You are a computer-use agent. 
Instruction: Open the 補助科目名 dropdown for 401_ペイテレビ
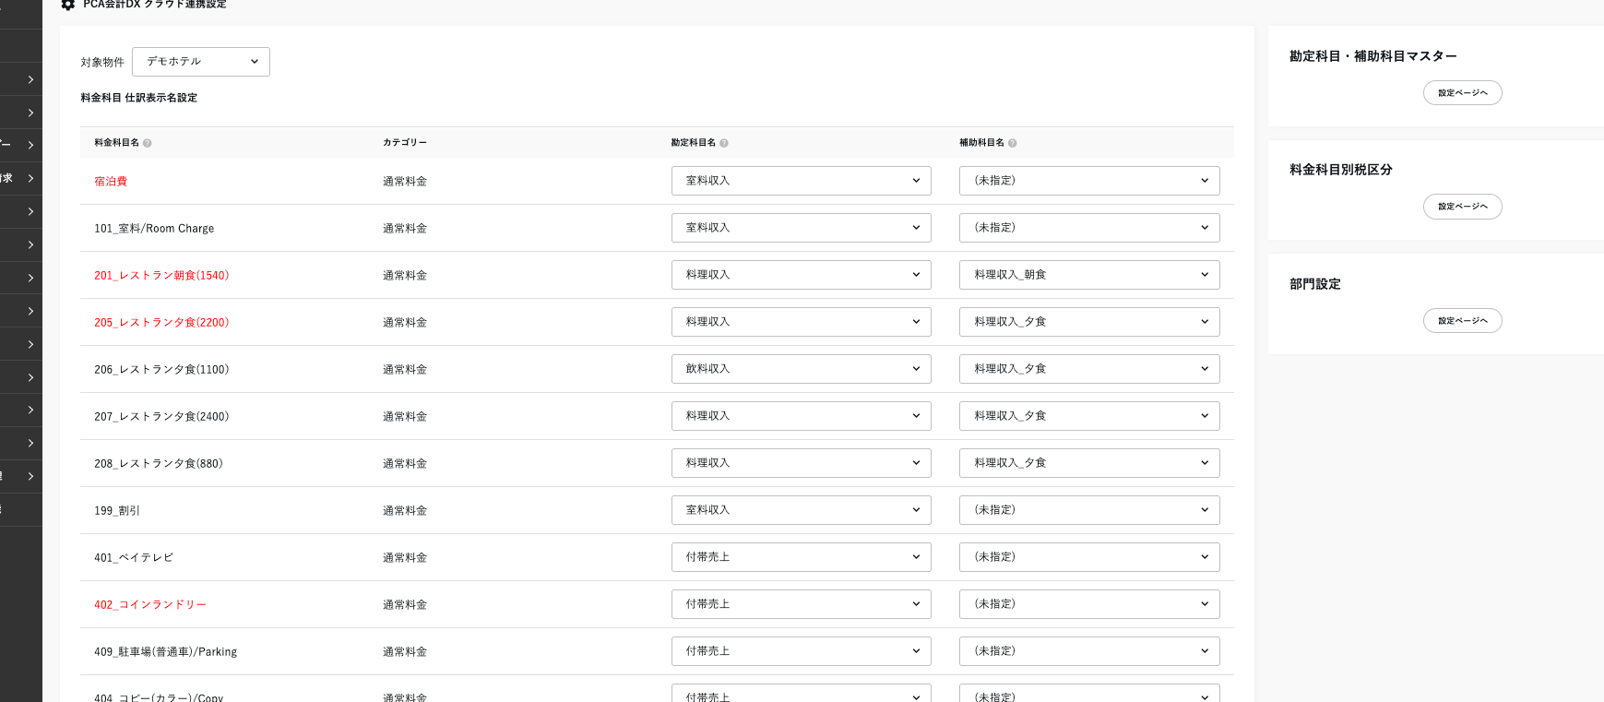coord(1089,557)
